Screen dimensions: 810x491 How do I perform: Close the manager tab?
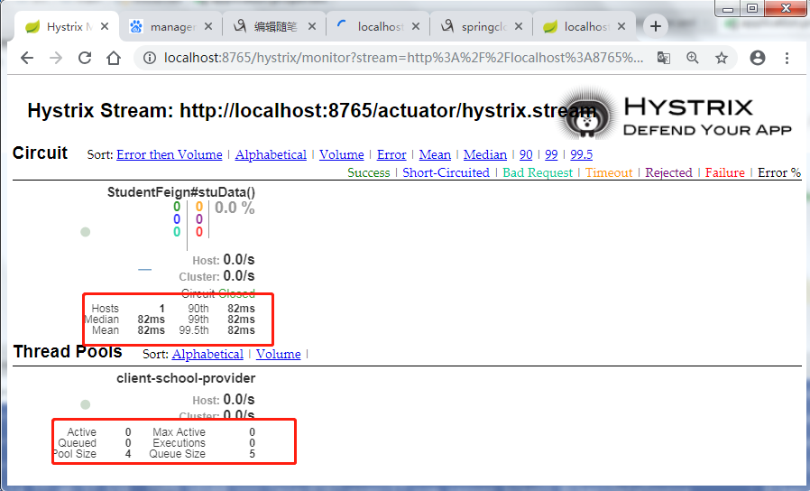pos(208,26)
